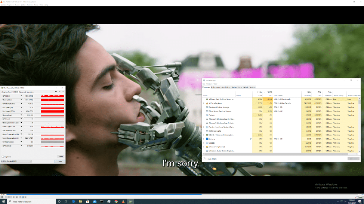Expand Service Host Local System row

tap(204, 127)
